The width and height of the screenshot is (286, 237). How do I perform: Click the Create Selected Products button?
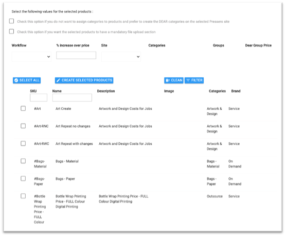pyautogui.click(x=84, y=80)
